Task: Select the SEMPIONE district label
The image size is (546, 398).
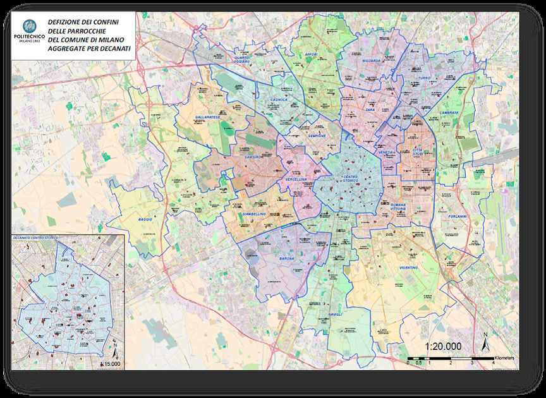Action: [x=317, y=136]
